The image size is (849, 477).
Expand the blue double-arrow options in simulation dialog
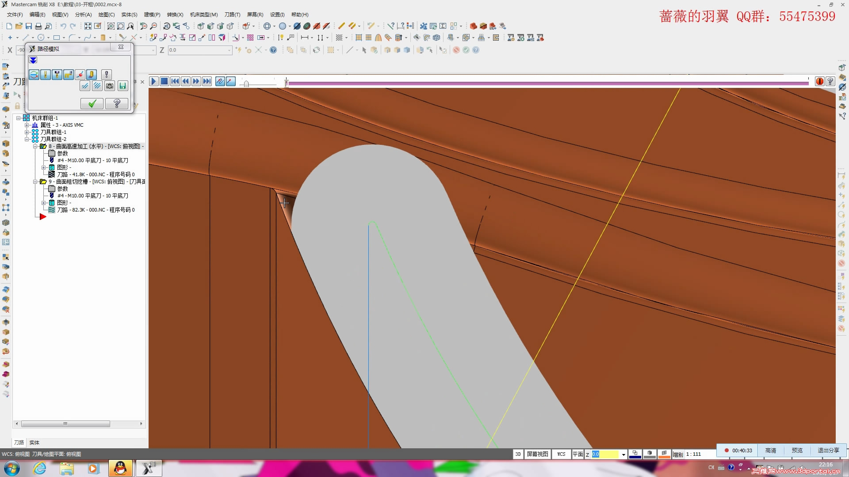[33, 60]
